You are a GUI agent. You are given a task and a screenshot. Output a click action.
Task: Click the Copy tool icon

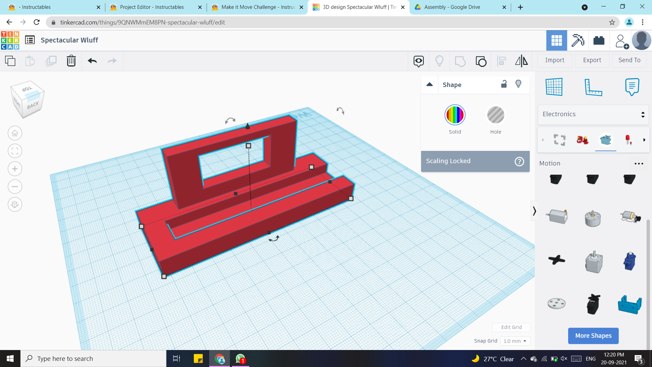click(x=10, y=61)
